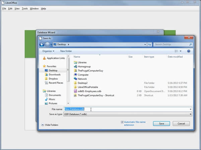Expand the arrow after Desktop in address bar
Image resolution: width=201 pixels, height=150 pixels.
68,45
